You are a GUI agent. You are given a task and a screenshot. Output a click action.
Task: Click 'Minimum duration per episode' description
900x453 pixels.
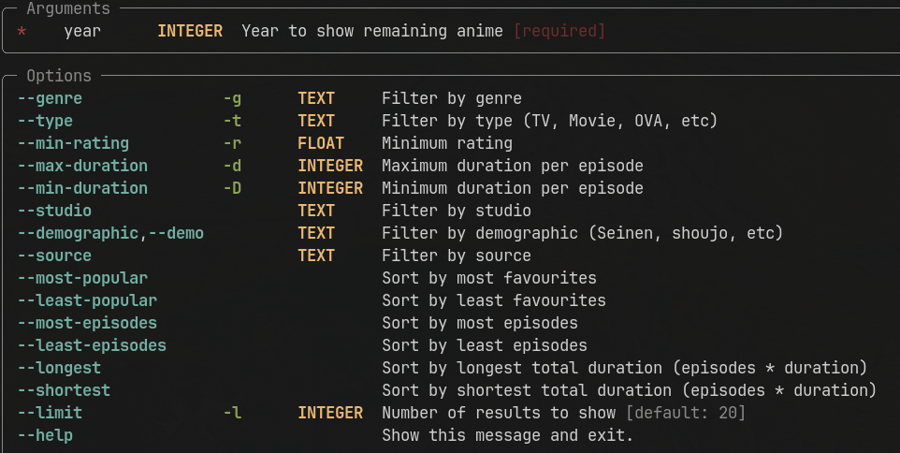513,188
